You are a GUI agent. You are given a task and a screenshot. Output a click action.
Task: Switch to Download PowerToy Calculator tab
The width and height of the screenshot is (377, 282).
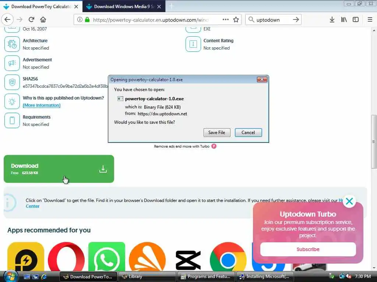pos(41,7)
